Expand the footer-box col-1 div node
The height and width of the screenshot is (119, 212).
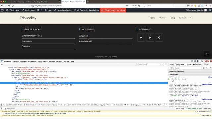11,71
